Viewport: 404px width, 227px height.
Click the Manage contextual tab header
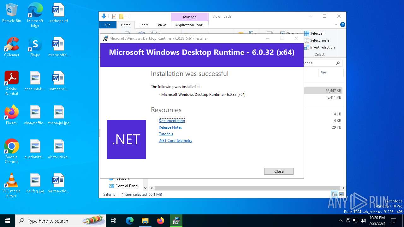[190, 17]
